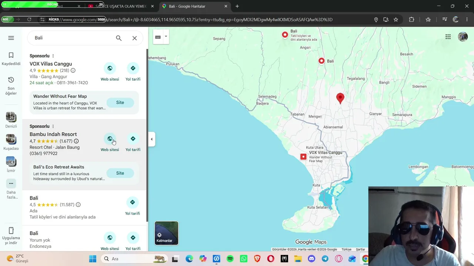Screen dimensions: 474x266
Task: Click the large red pin above Mengwi
Action: click(x=340, y=98)
